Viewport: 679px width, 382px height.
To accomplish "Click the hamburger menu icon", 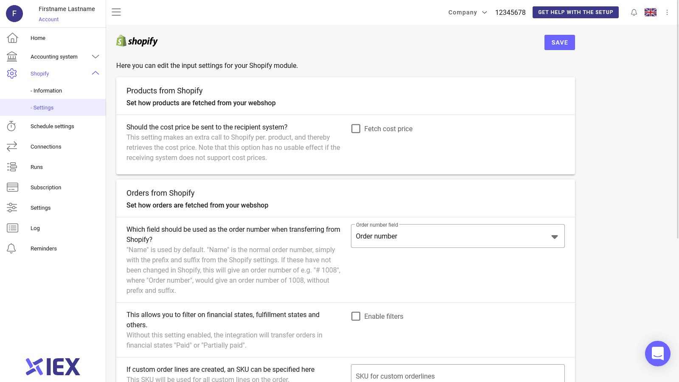I will [x=116, y=12].
